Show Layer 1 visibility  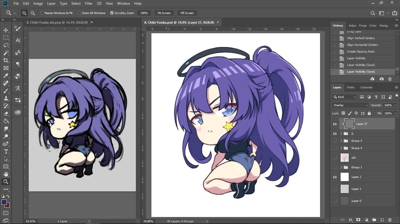[x=335, y=189]
